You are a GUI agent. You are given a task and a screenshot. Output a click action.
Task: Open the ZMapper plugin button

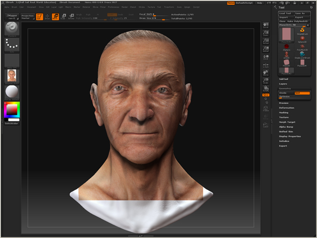coord(11,16)
